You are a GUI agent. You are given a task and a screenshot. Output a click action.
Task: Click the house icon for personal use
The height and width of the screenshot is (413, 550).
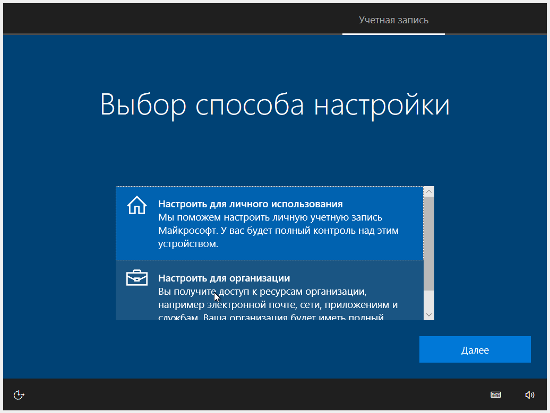136,205
